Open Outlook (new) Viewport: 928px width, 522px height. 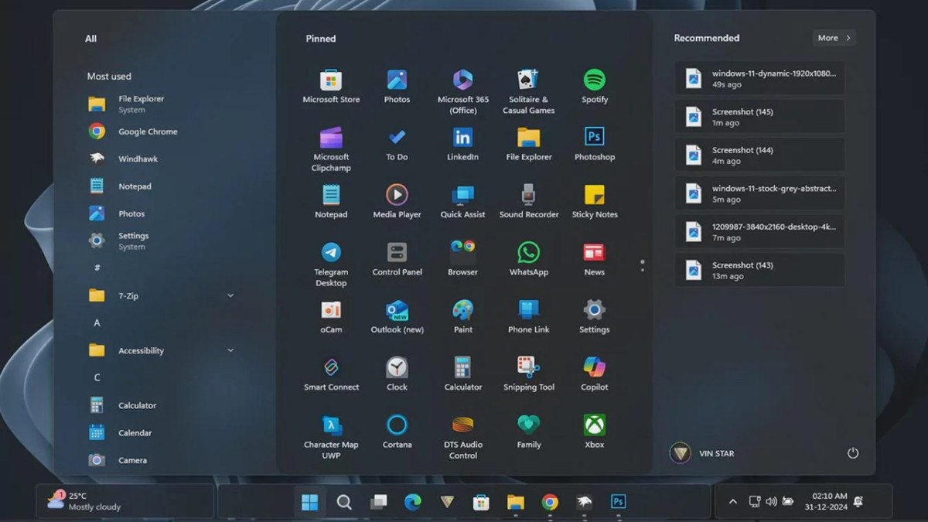pos(397,313)
